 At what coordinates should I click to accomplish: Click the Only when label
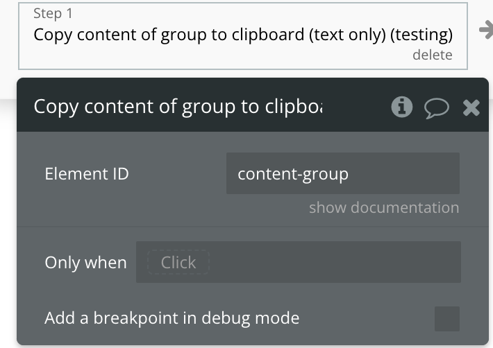point(85,263)
